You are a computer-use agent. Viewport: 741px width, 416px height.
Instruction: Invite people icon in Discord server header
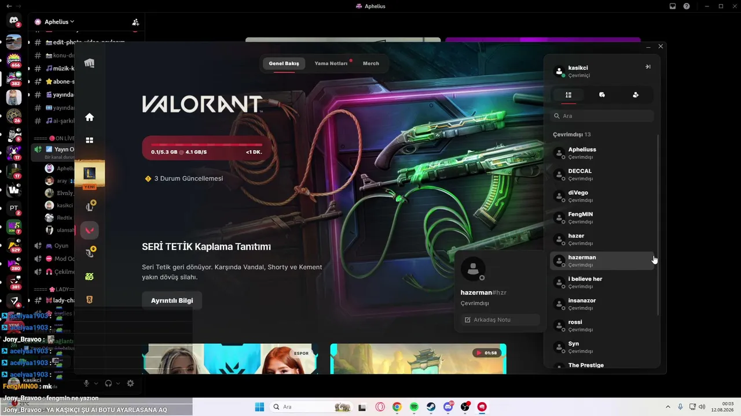[135, 22]
